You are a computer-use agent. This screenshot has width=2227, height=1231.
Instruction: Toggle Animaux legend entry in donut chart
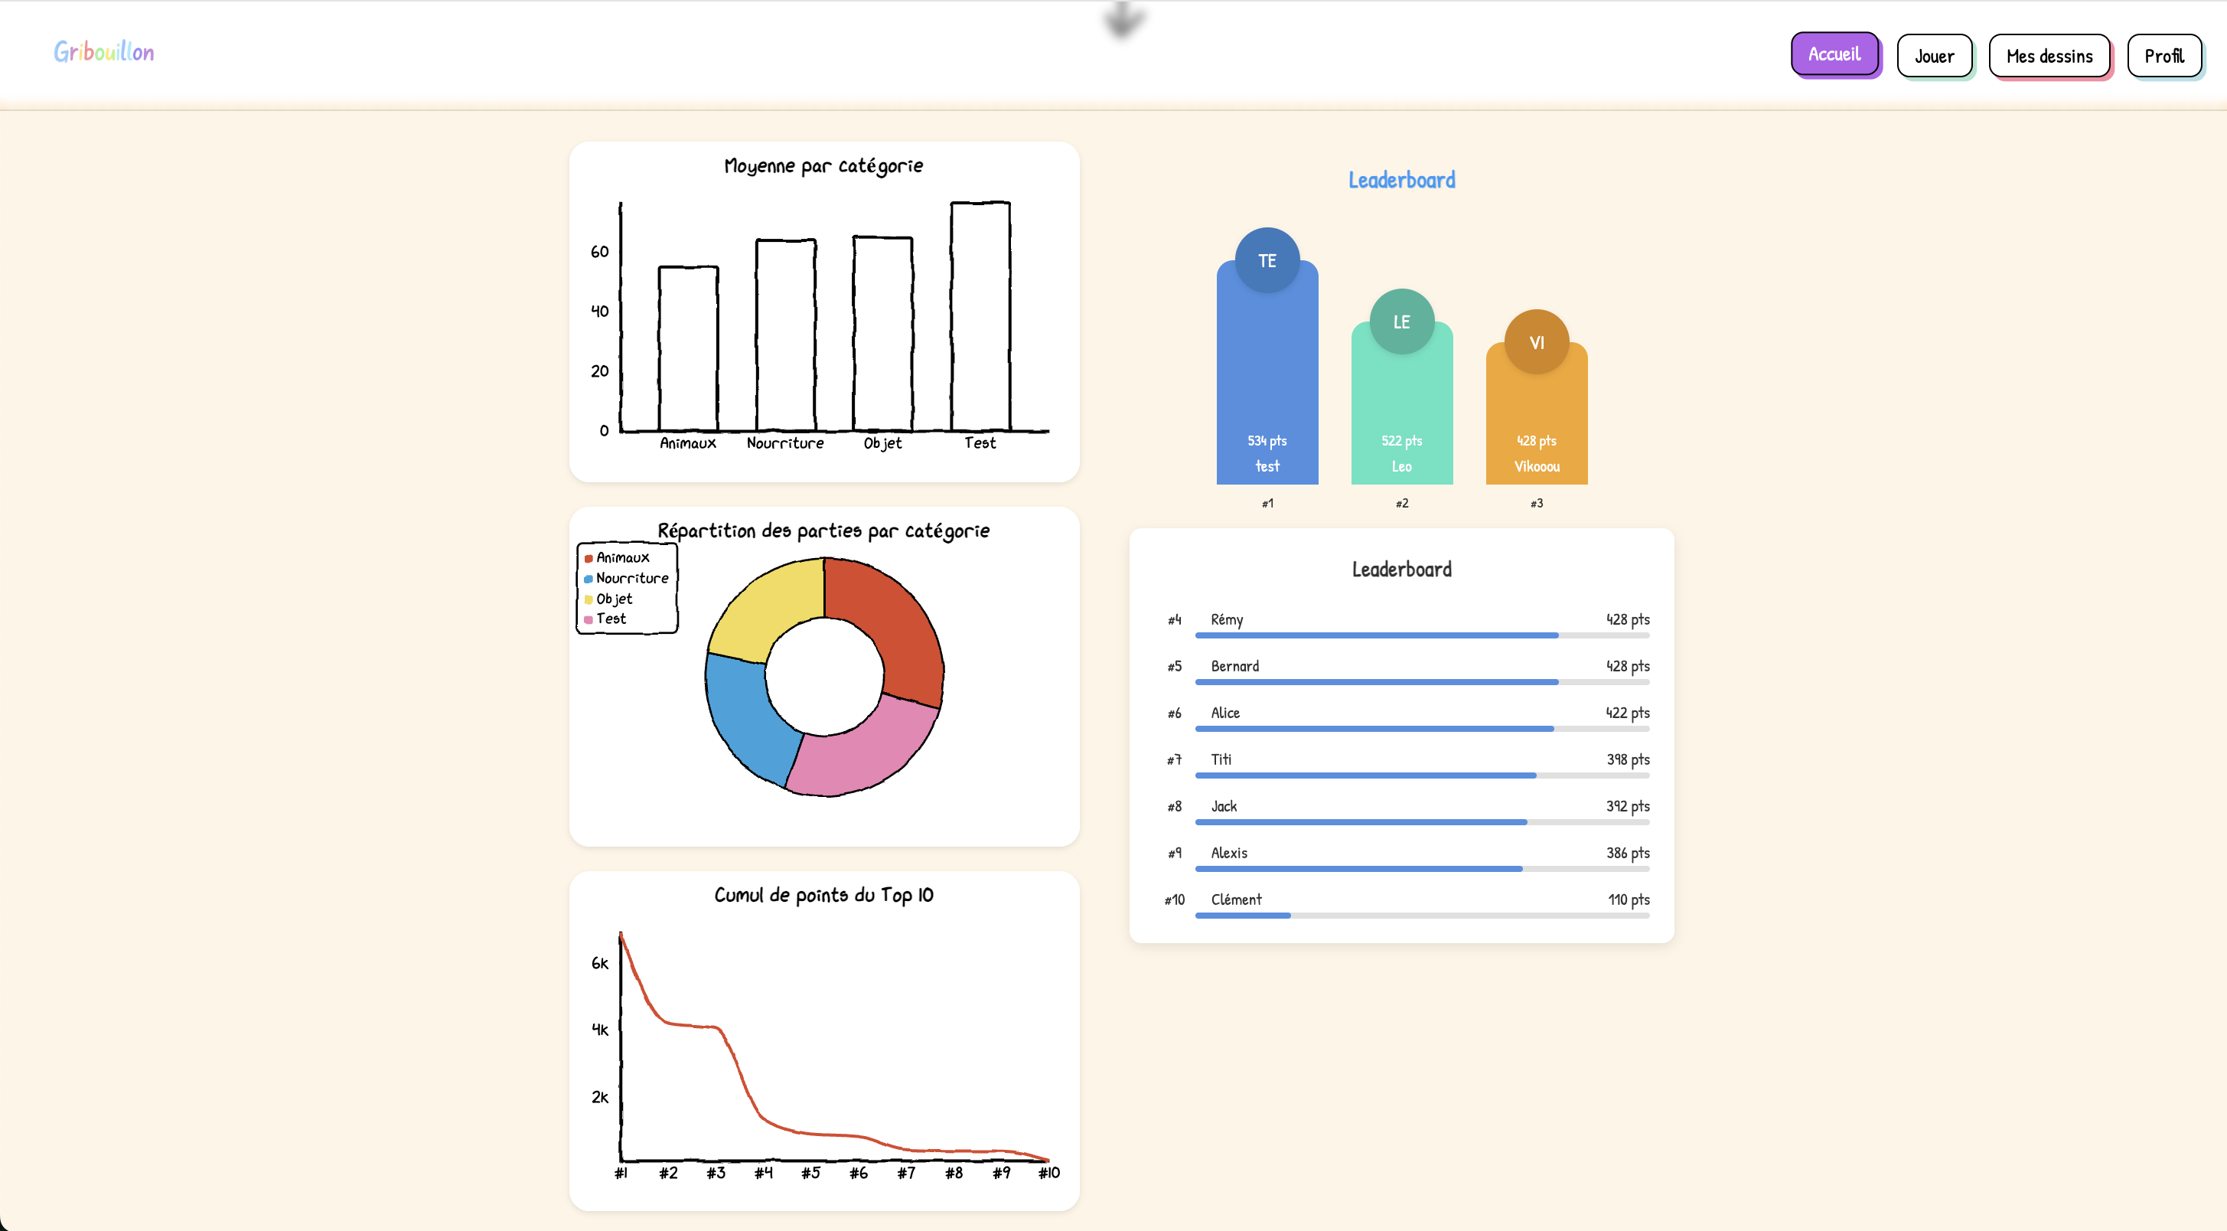pos(621,558)
